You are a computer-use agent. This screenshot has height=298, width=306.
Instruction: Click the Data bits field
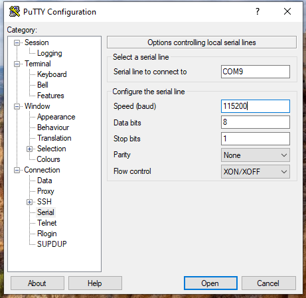(x=256, y=122)
